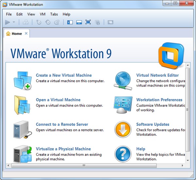Close the Home tab
The image size is (196, 180).
click(26, 34)
